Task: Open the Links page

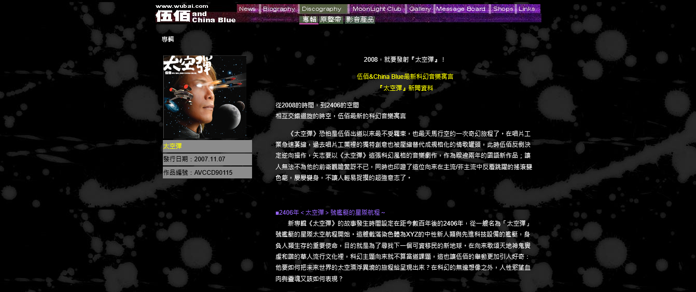Action: coord(527,9)
